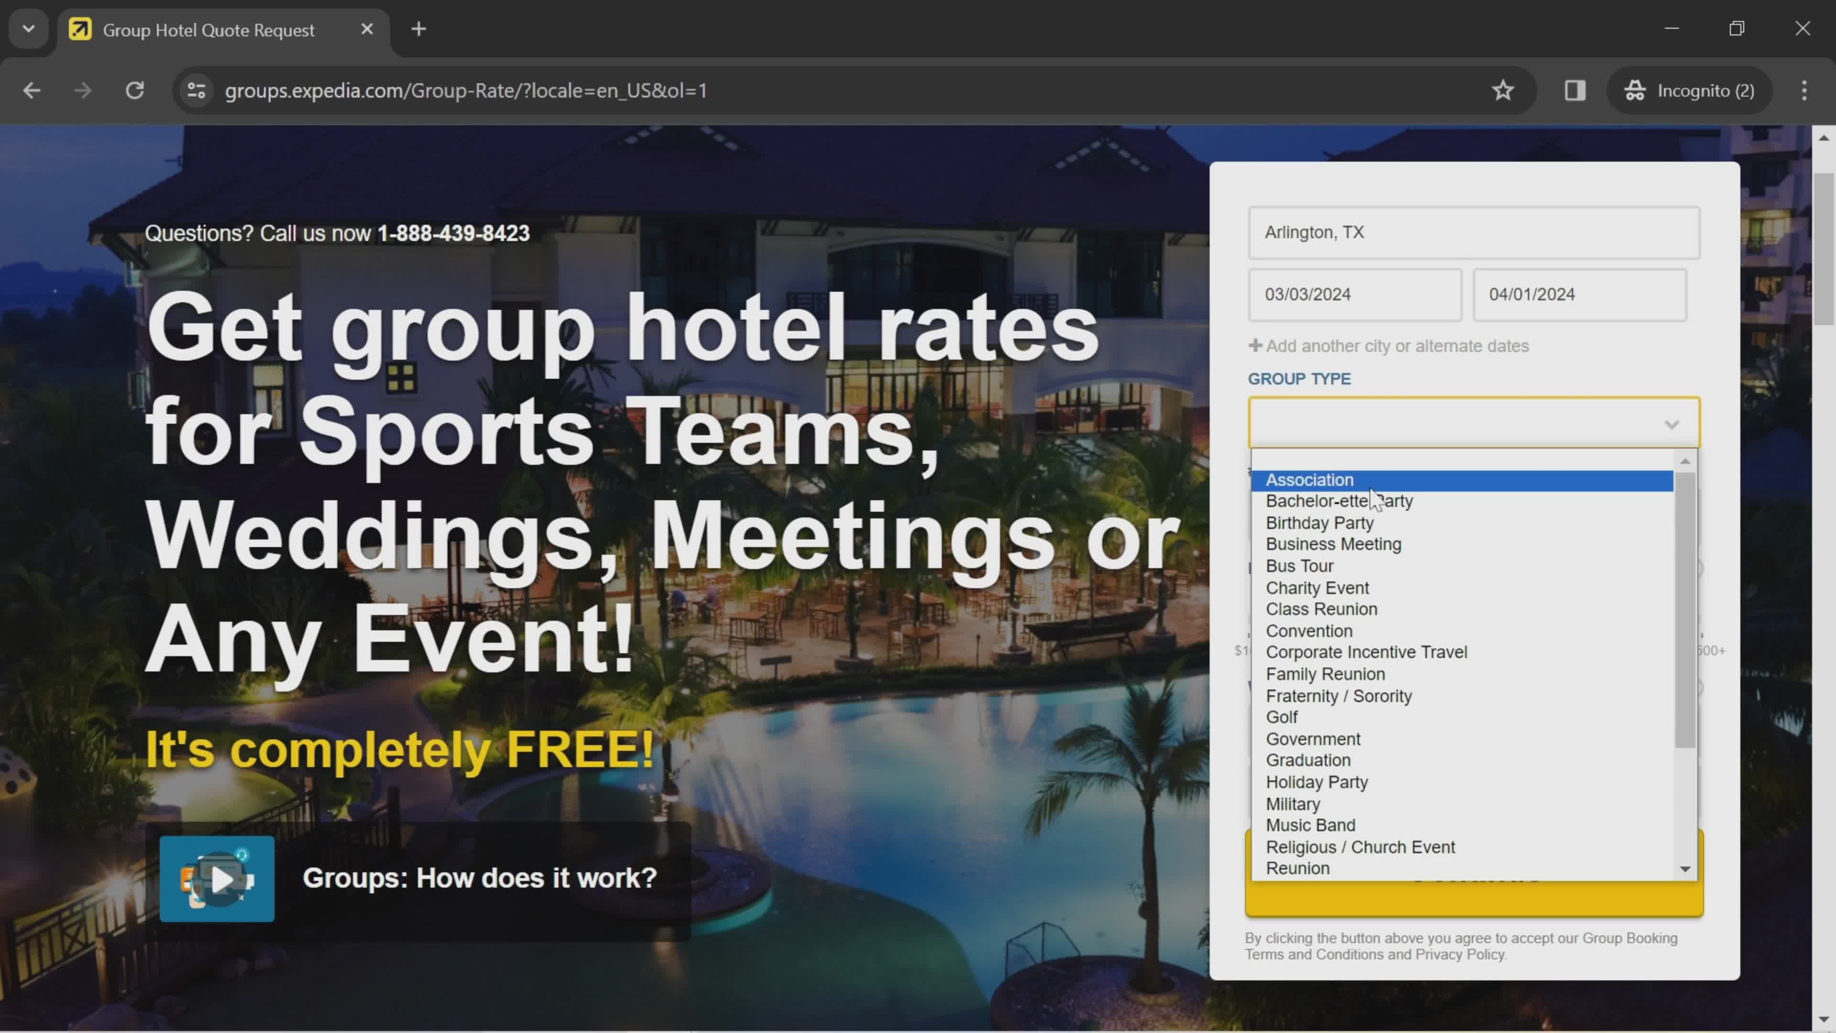This screenshot has height=1033, width=1836.
Task: Click the page reload/refresh icon
Action: pyautogui.click(x=135, y=89)
